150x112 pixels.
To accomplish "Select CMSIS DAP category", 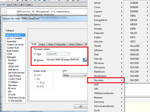I will (x=13, y=66).
